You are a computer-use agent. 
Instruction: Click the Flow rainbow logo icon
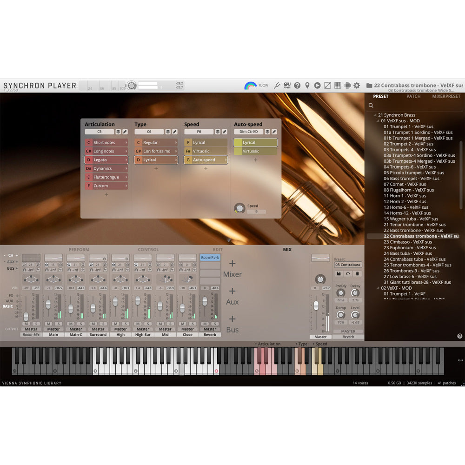(x=250, y=86)
